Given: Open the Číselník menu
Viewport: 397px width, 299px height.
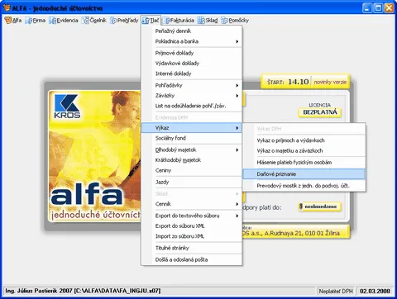Looking at the screenshot, I should click(x=94, y=21).
